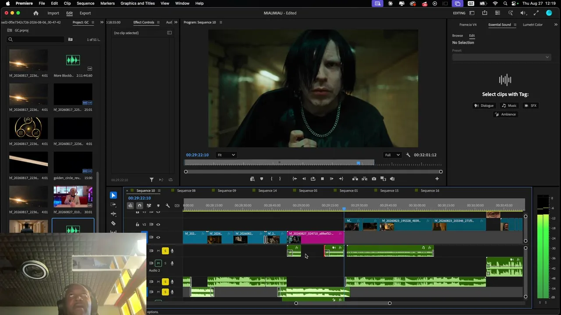Step back one frame
The height and width of the screenshot is (315, 561).
pyautogui.click(x=304, y=178)
